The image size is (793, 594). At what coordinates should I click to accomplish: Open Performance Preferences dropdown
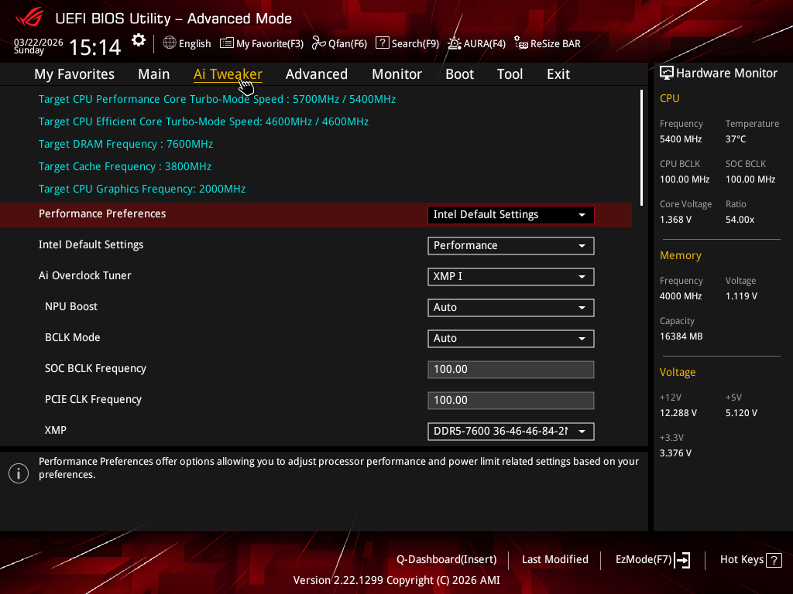click(511, 215)
